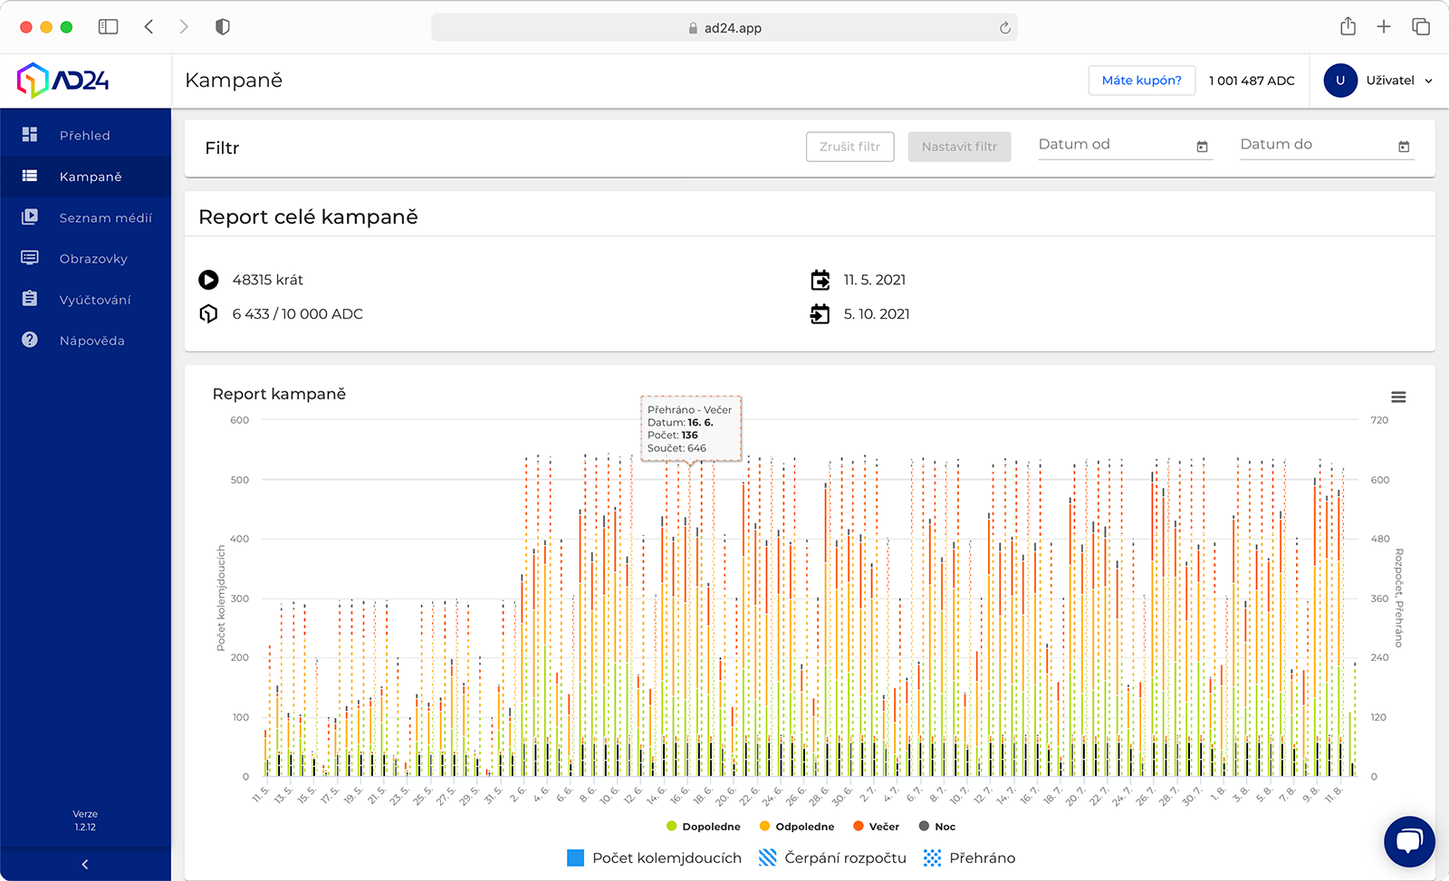Open Přehled in the sidebar
1449x881 pixels.
[85, 135]
